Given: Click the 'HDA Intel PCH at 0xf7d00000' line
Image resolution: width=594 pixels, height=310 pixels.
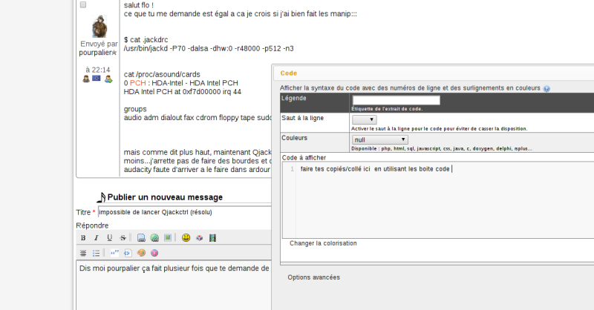Looking at the screenshot, I should click(183, 92).
